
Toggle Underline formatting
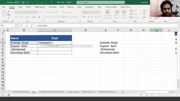(22, 17)
